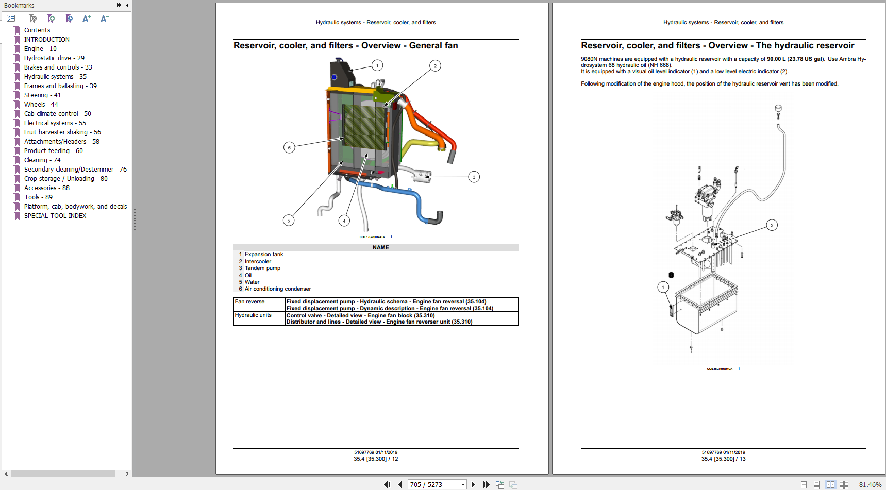
Task: Open the Contents bookmark
Action: 37,30
